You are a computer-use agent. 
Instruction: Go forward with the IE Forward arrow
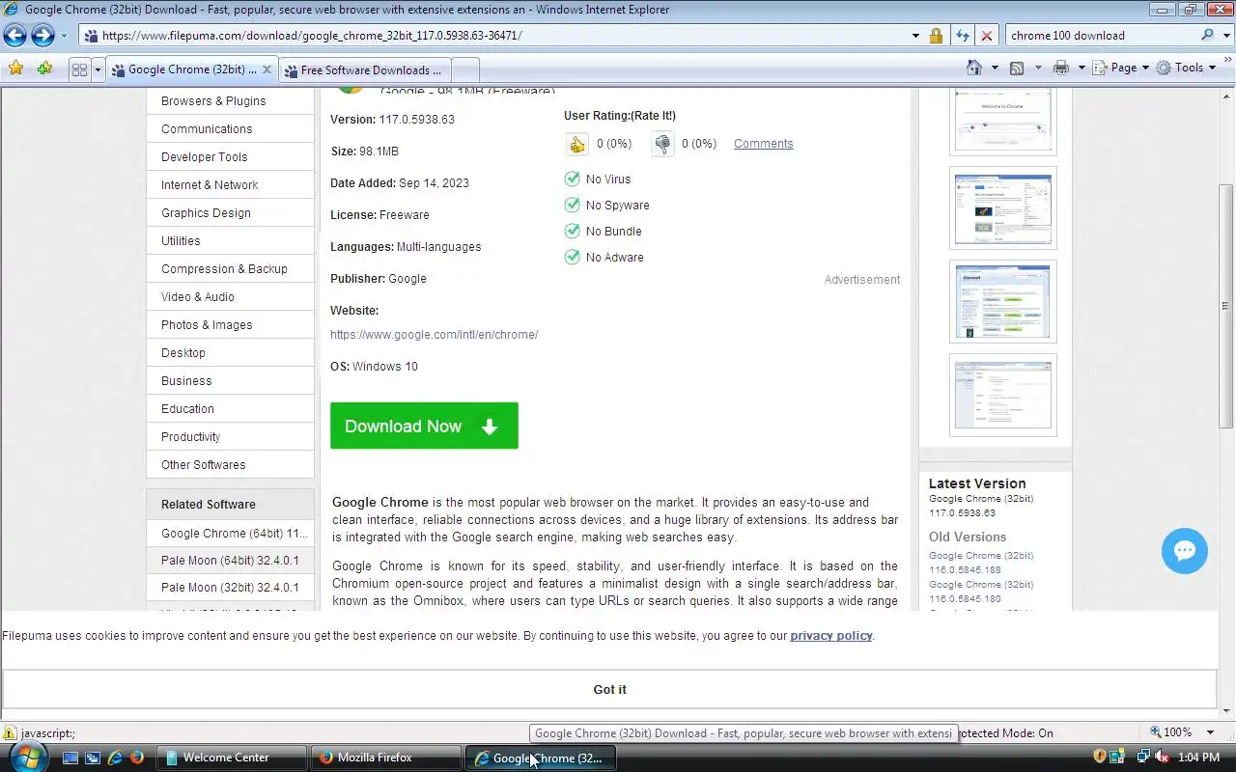point(42,36)
